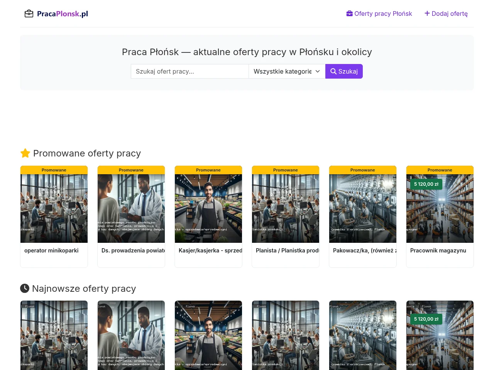Screen dimensions: 494x370
Task: Click the Praca Płońsk aktualne oferty heading
Action: tap(247, 52)
